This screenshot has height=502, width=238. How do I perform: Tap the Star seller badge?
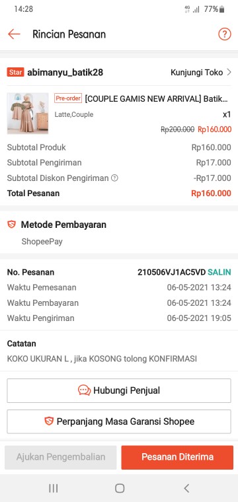point(15,73)
